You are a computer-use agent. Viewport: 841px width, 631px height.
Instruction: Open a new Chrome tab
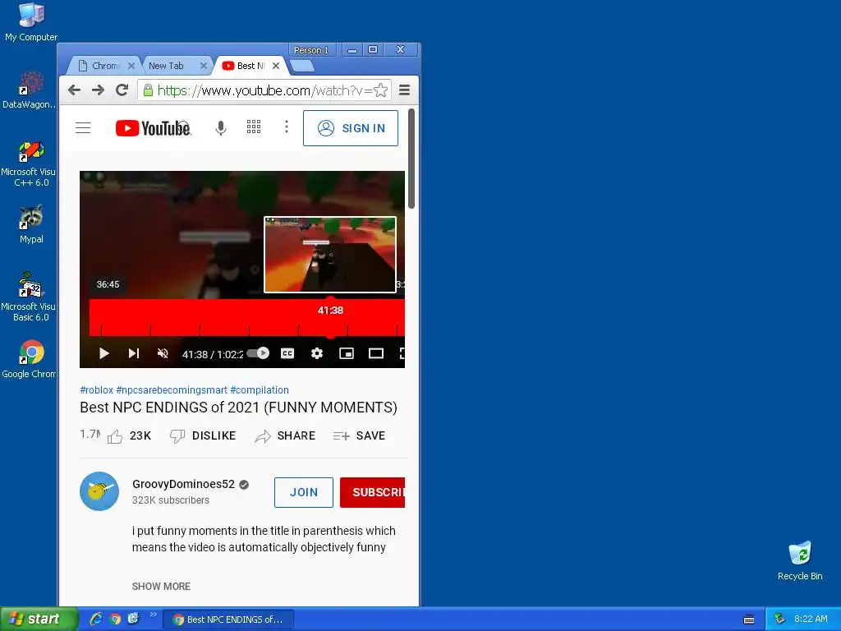coord(302,66)
